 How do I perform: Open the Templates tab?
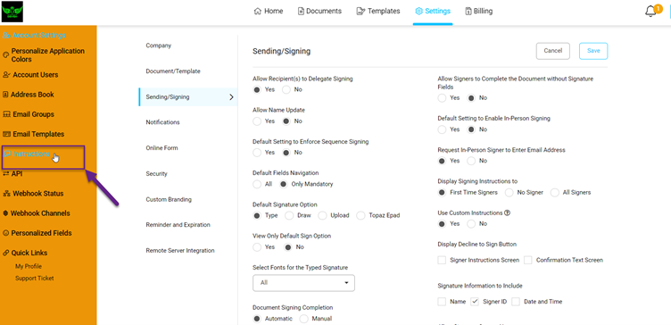pyautogui.click(x=378, y=11)
